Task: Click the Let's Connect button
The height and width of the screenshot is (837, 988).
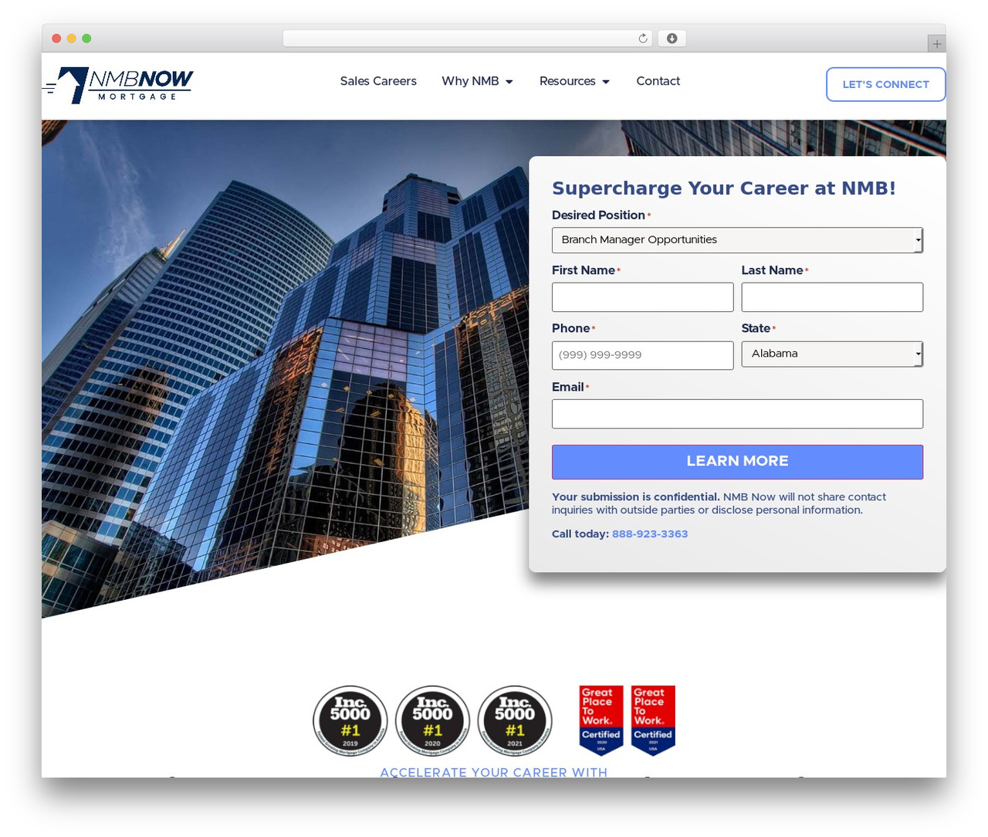Action: tap(886, 84)
